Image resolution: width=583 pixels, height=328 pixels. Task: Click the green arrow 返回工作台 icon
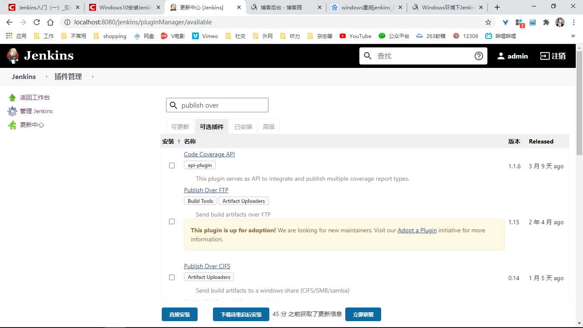coord(12,97)
